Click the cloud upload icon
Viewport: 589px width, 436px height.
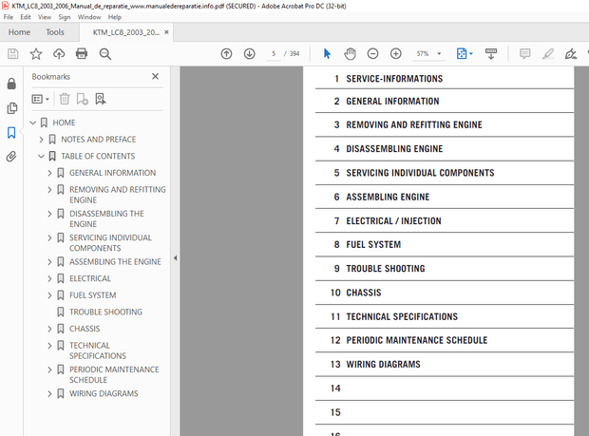point(59,54)
